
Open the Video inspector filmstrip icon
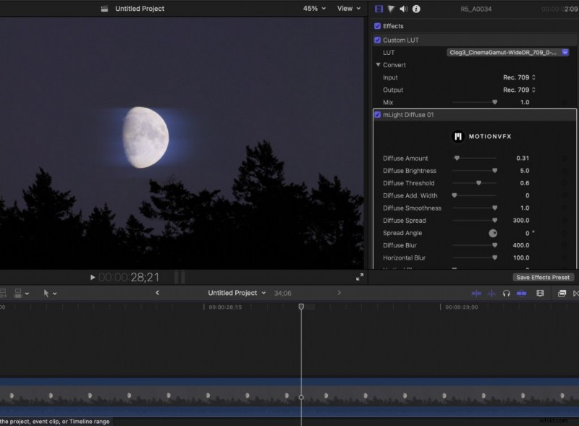click(378, 9)
